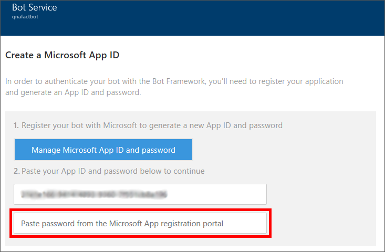Click step 1 Register your bot text
Viewport: 385px width, 252px height.
(x=148, y=125)
